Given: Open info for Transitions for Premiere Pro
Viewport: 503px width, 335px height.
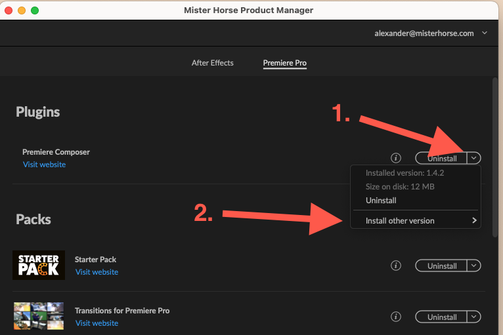Looking at the screenshot, I should coord(396,317).
